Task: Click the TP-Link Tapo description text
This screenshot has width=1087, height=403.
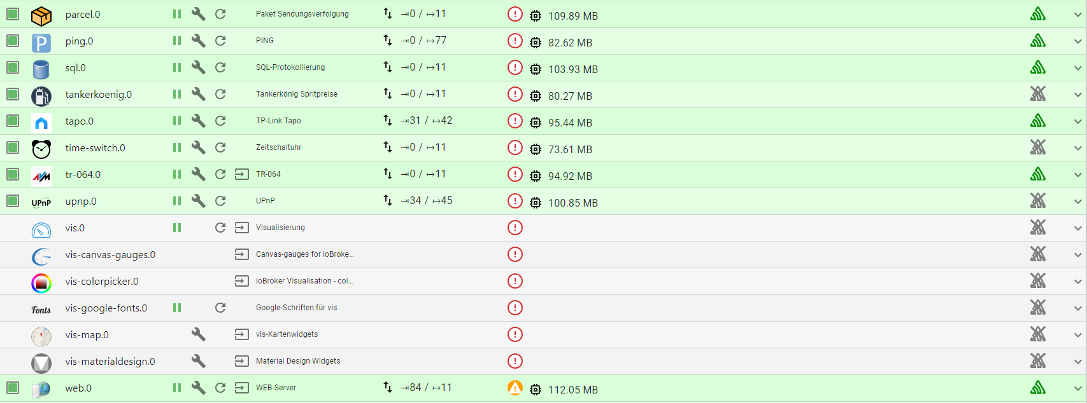Action: pyautogui.click(x=278, y=121)
